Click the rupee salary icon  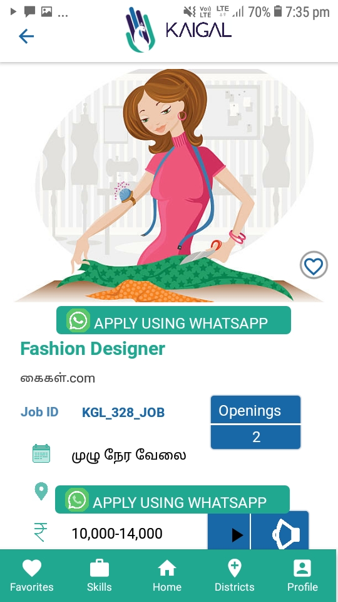pos(41,532)
